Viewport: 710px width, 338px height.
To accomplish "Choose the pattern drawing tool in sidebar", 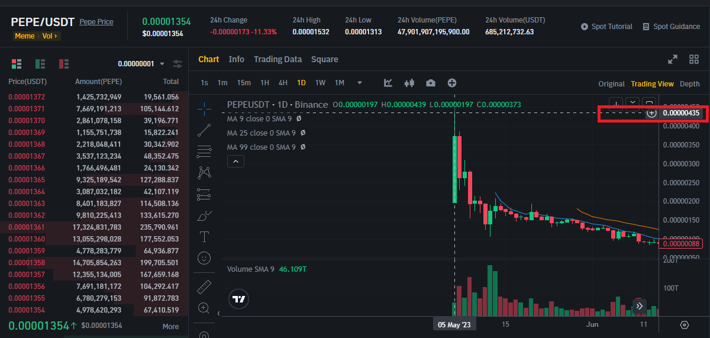I will [x=205, y=172].
